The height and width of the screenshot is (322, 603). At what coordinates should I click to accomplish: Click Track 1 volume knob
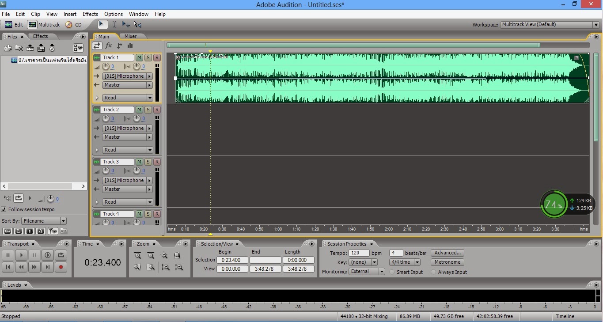pyautogui.click(x=106, y=67)
